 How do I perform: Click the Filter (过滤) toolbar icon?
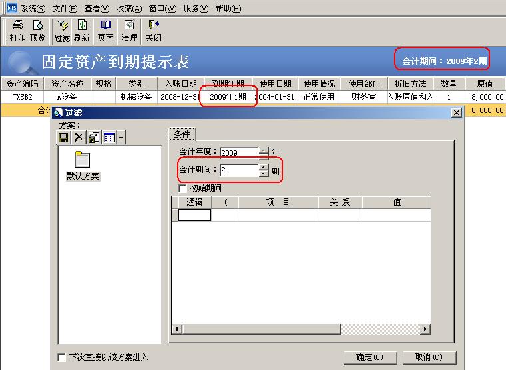(x=62, y=31)
